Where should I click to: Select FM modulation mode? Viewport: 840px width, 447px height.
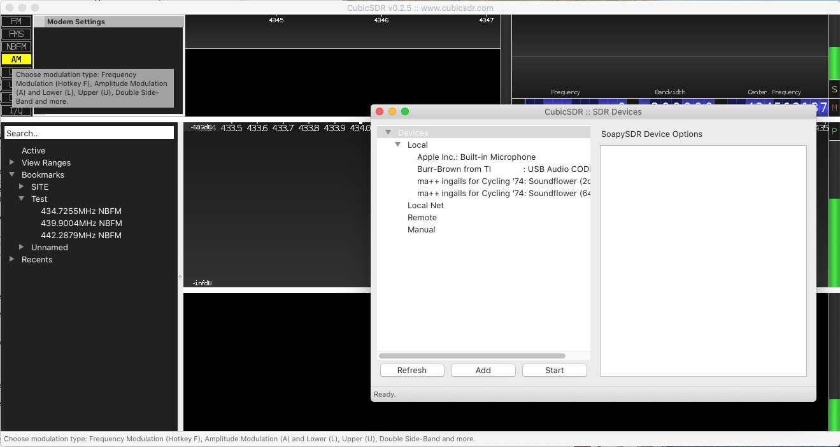pos(16,21)
